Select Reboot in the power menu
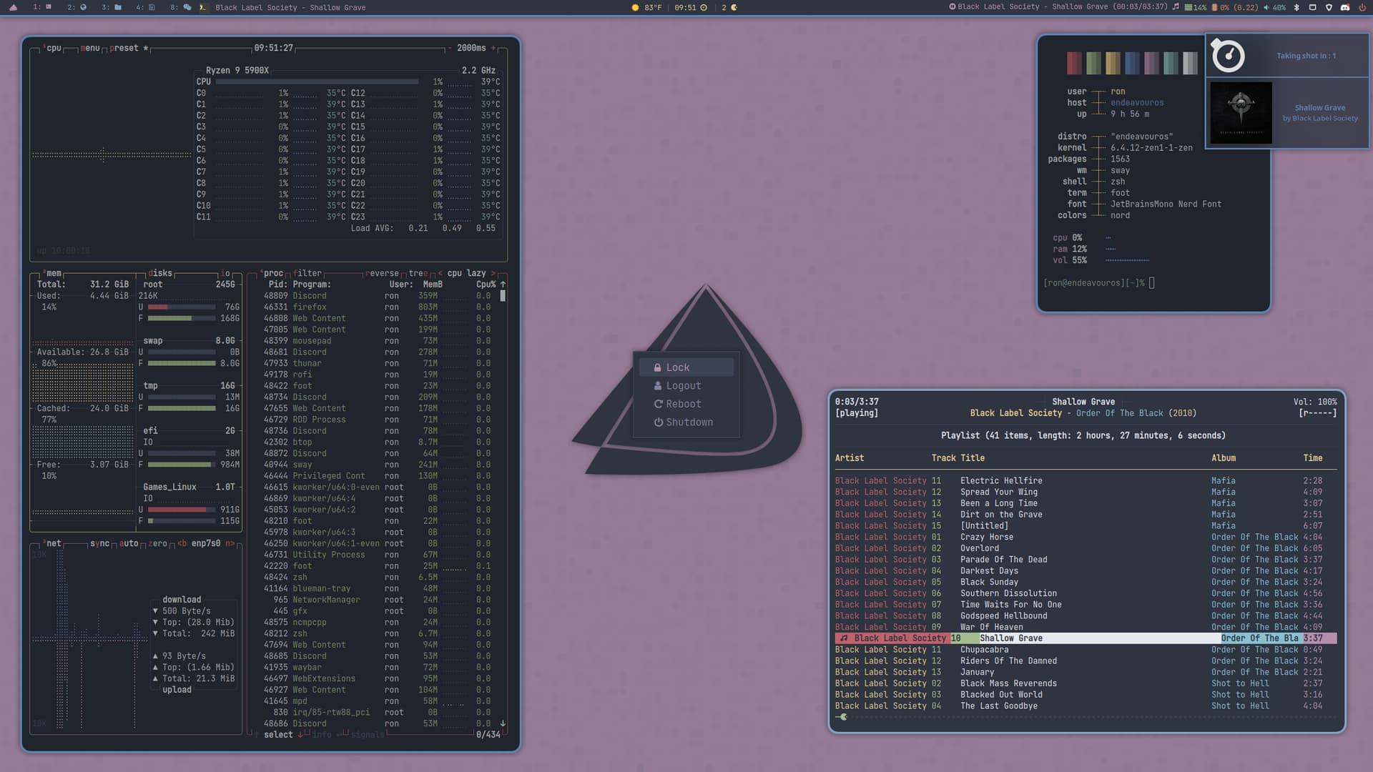This screenshot has width=1373, height=772. [686, 404]
